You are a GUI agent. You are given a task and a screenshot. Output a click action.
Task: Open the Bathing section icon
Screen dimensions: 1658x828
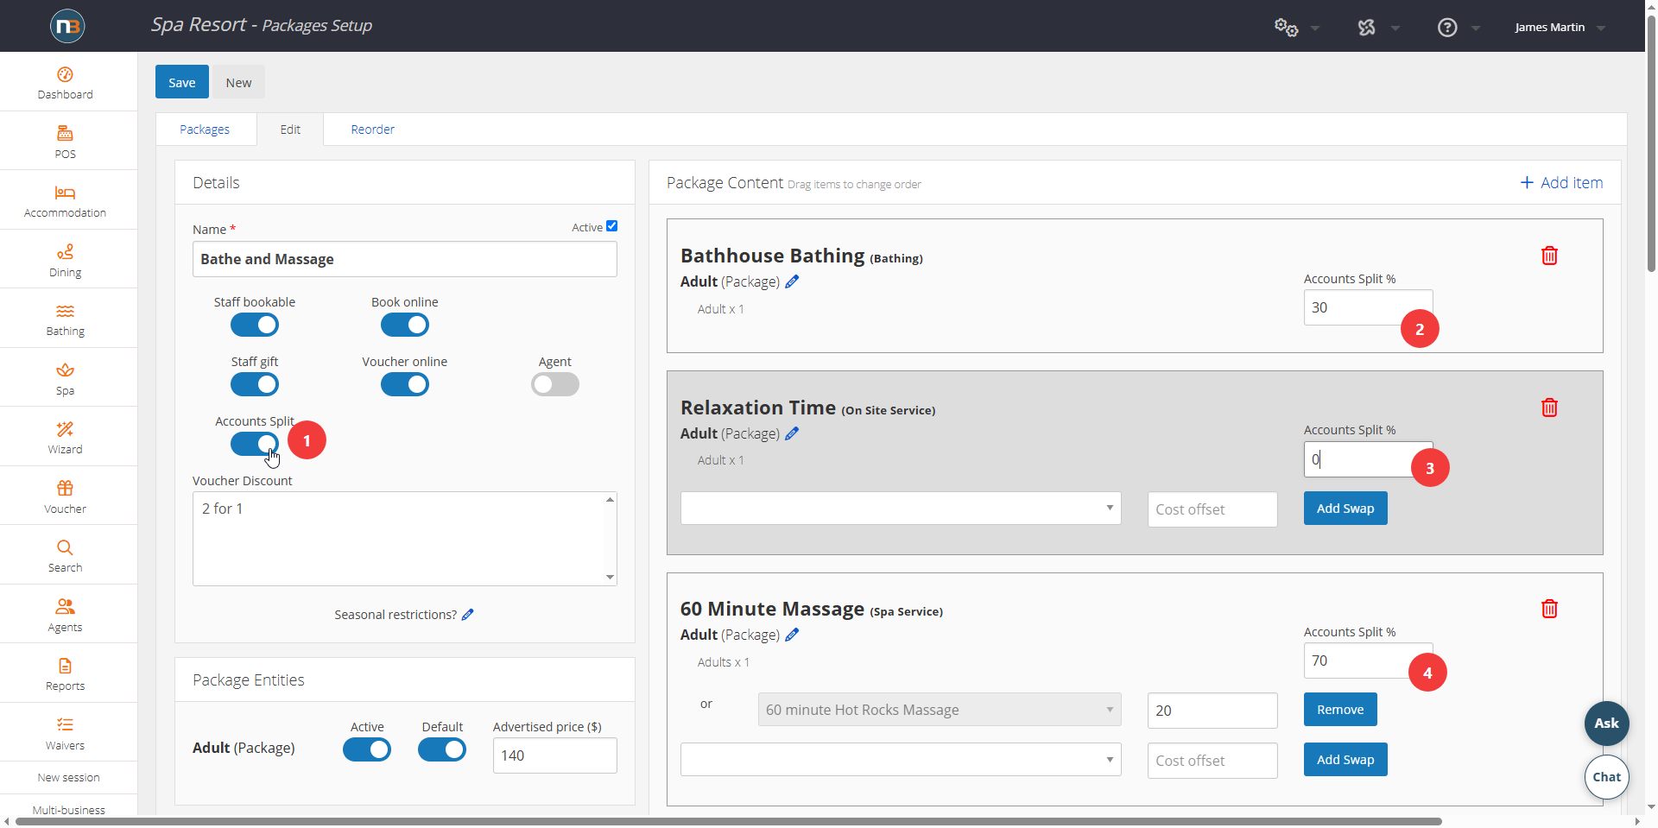(65, 311)
